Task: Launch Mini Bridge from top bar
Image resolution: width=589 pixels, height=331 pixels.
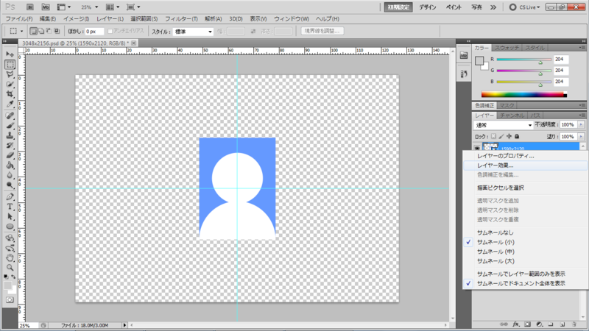Action: click(46, 7)
